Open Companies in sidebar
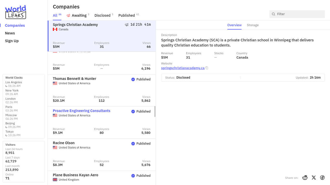Image resolution: width=330 pixels, height=185 pixels. (x=15, y=25)
